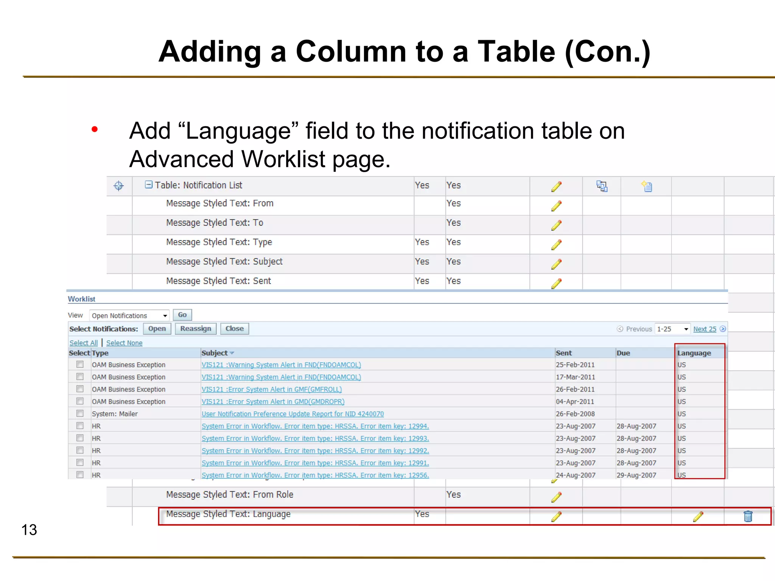
Task: Click Message Styled Text: Subject label
Action: (x=224, y=262)
